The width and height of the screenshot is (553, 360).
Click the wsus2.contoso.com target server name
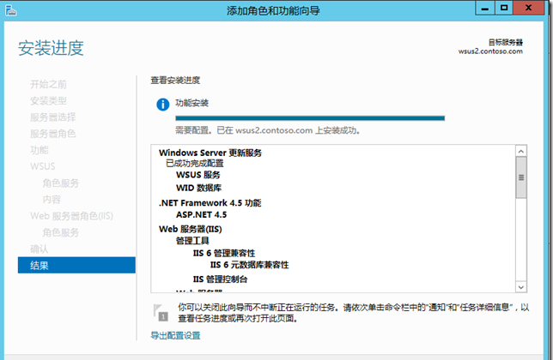[x=490, y=51]
